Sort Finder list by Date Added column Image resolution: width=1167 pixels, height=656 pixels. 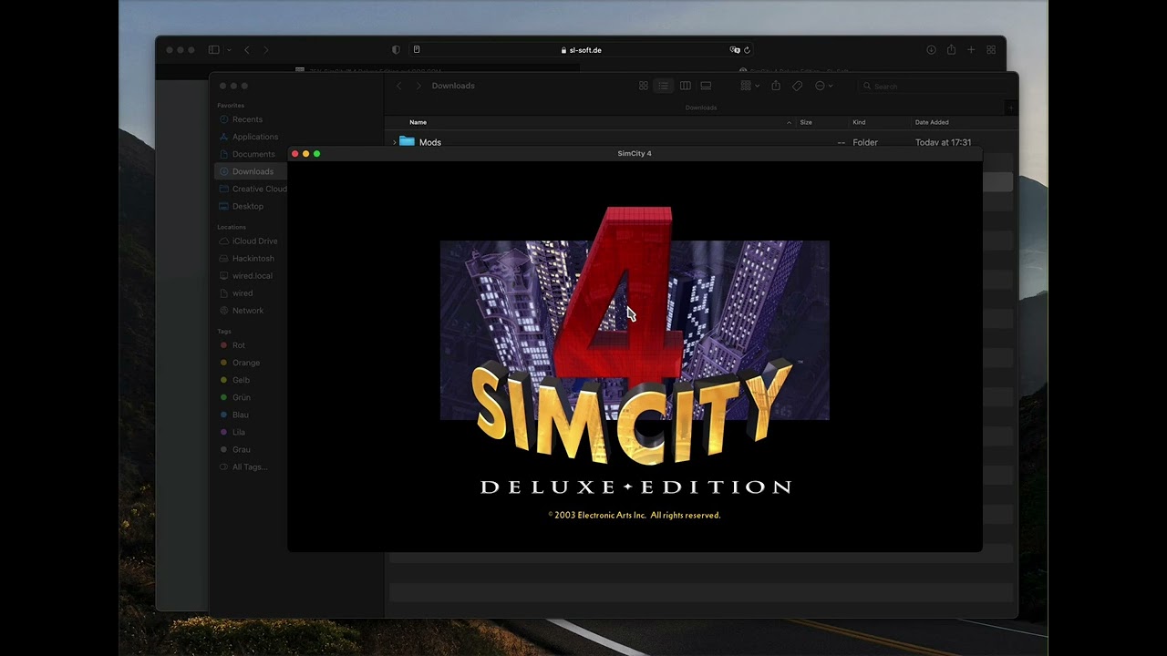pyautogui.click(x=932, y=122)
